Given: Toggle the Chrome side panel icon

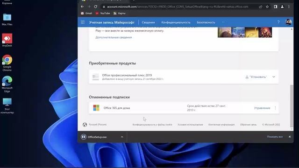Looking at the screenshot, I should click(x=275, y=7).
